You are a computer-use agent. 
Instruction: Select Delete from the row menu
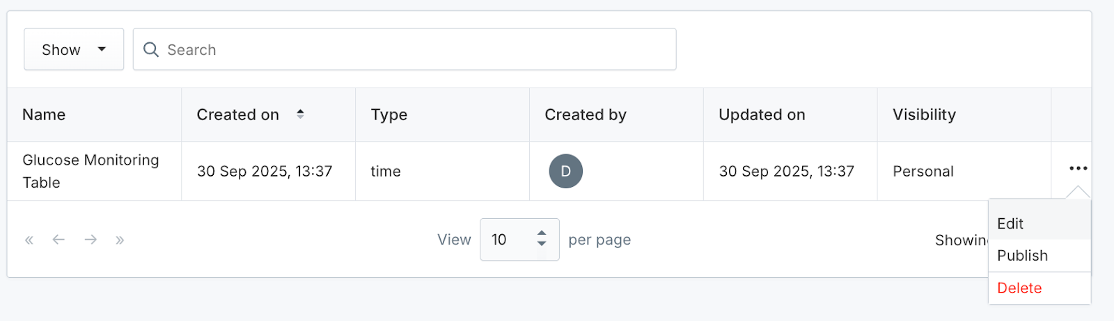pyautogui.click(x=1019, y=288)
